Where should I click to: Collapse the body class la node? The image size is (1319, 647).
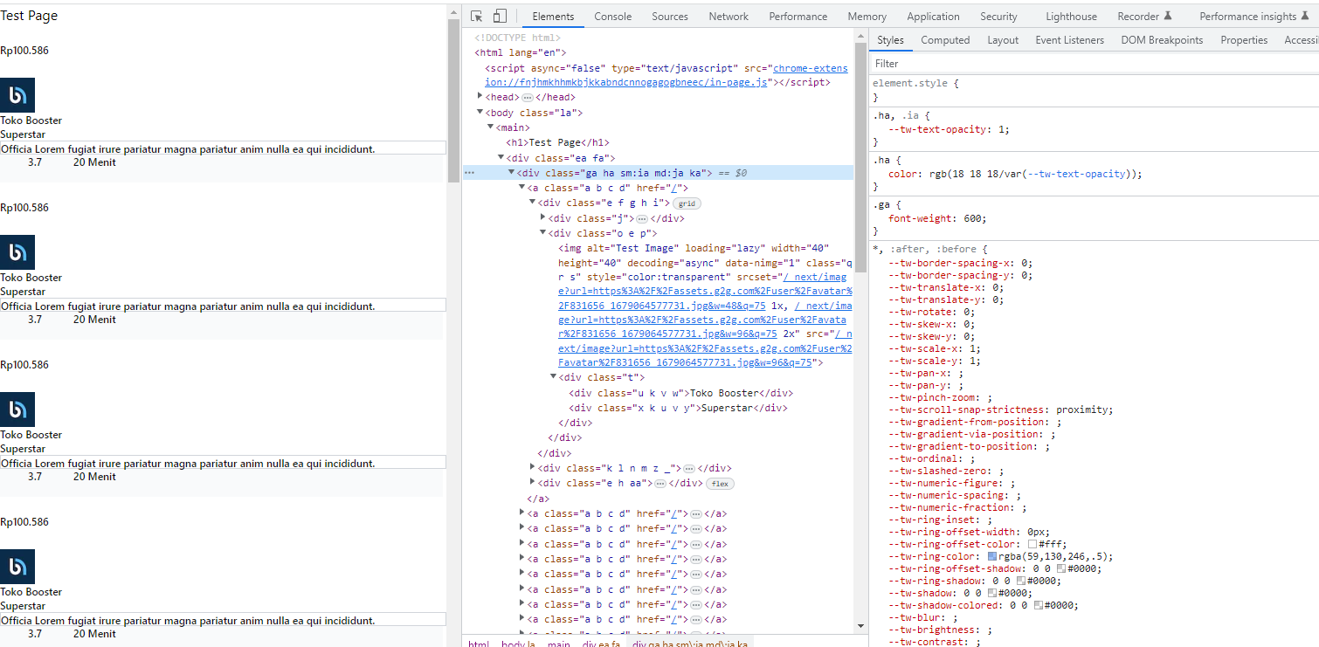[x=480, y=113]
